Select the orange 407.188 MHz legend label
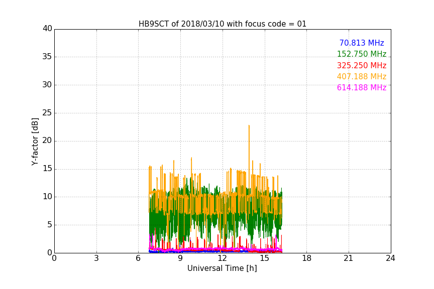 (362, 76)
